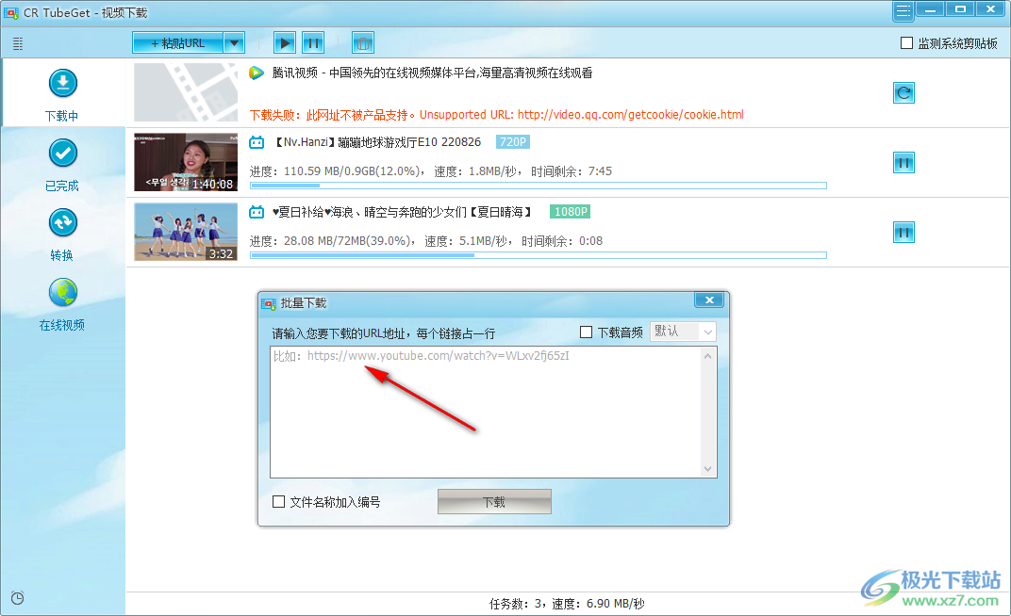Click the Paste URL (粘贴URL) button
Viewport: 1011px width, 616px height.
178,43
